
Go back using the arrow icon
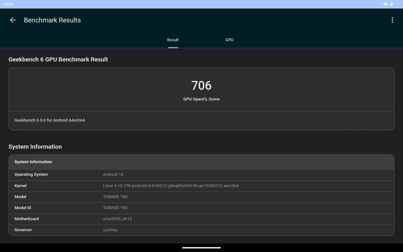click(x=13, y=20)
